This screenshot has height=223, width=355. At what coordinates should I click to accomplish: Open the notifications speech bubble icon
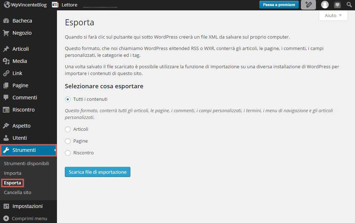point(337,5)
